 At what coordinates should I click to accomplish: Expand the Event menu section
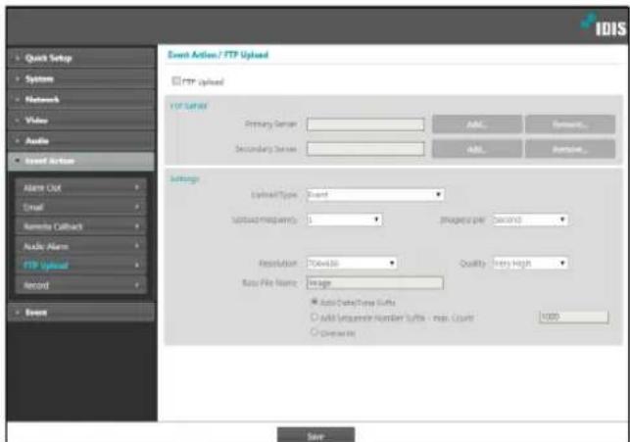point(80,313)
